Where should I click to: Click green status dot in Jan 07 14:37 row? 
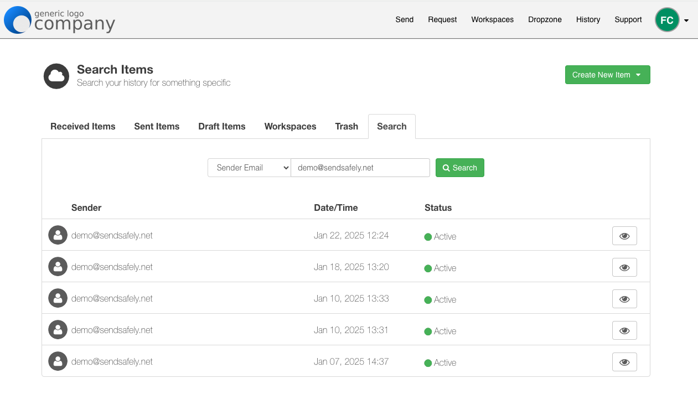pos(428,363)
